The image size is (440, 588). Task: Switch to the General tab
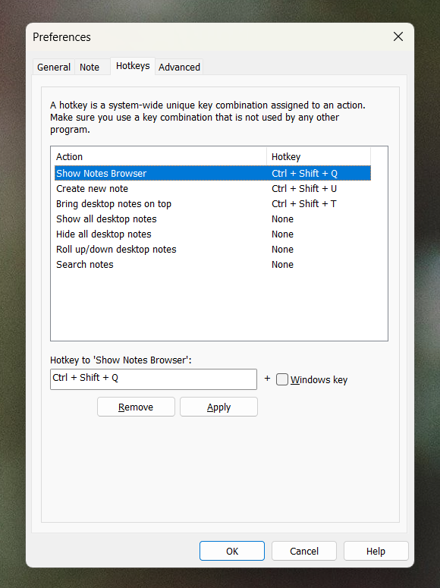point(54,67)
